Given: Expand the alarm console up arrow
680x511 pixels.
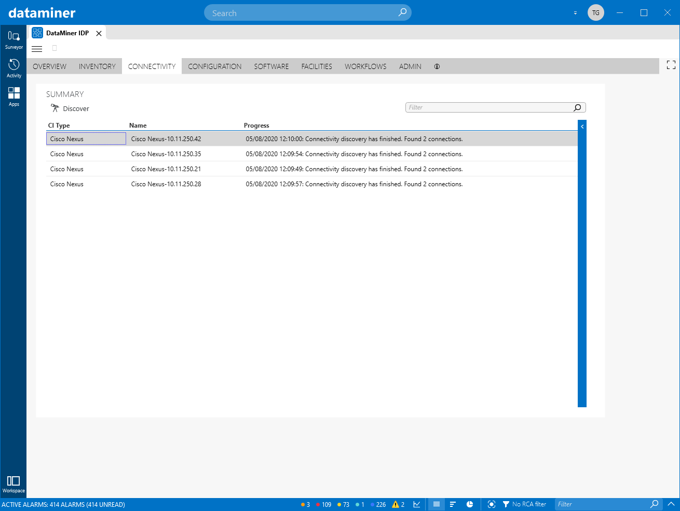Looking at the screenshot, I should pyautogui.click(x=671, y=504).
